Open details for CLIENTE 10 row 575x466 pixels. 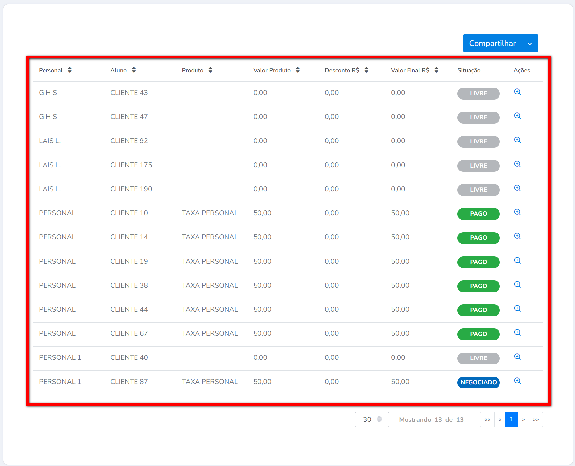coord(517,212)
